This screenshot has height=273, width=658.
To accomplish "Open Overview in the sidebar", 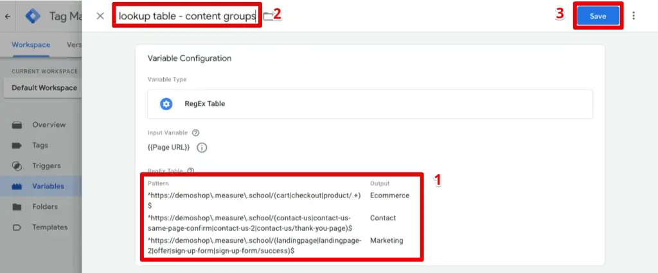I will pyautogui.click(x=49, y=124).
